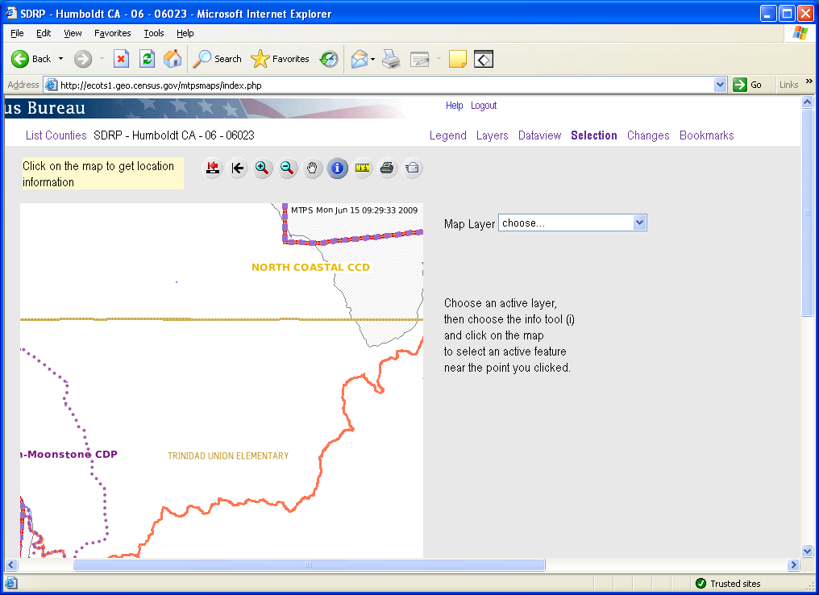This screenshot has width=819, height=595.
Task: Open the browser Search pane
Action: [x=218, y=59]
